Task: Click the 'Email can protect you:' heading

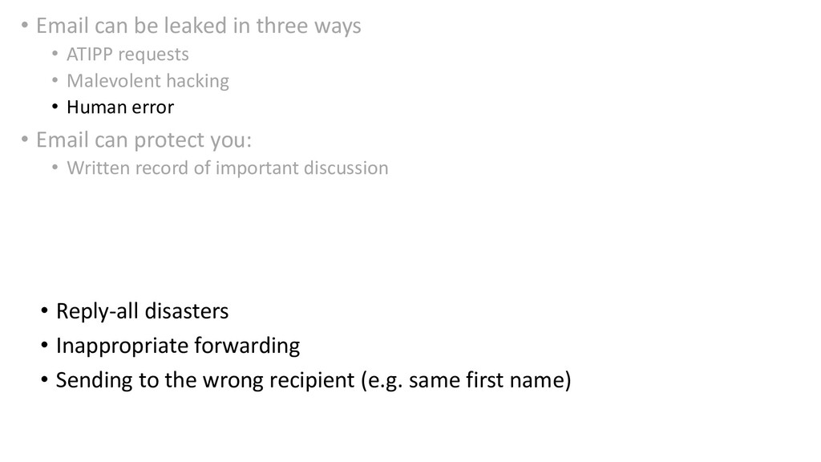Action: pyautogui.click(x=144, y=140)
